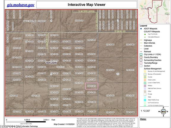The height and width of the screenshot is (128, 171).
Task: Click the Main Arterials line symbol
Action: point(141,43)
